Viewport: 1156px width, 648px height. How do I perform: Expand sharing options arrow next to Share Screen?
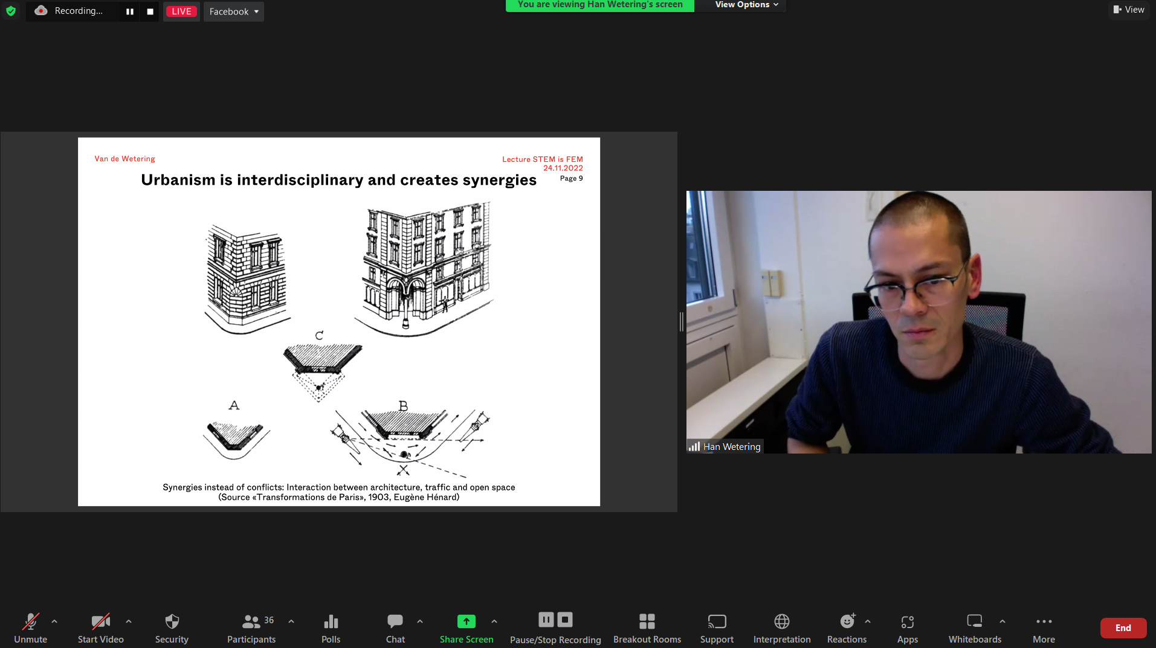[x=494, y=621]
